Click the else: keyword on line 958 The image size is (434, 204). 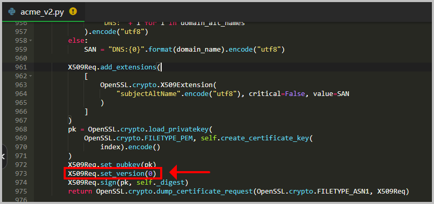coord(78,40)
